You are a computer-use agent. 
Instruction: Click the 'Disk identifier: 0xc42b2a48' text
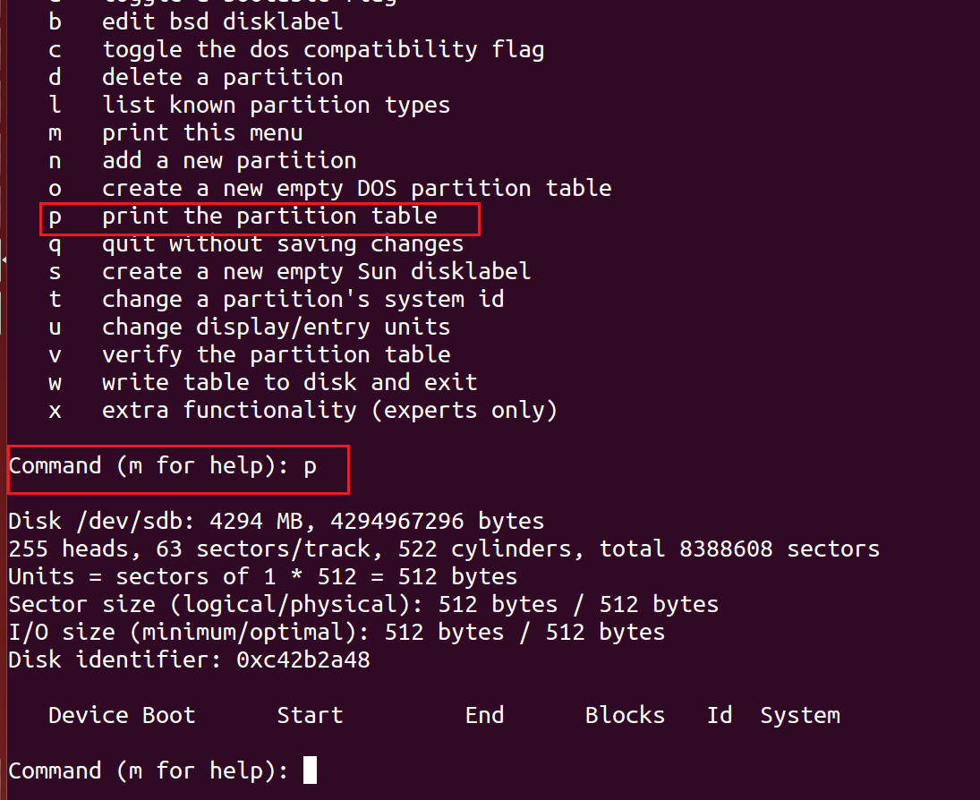(189, 660)
